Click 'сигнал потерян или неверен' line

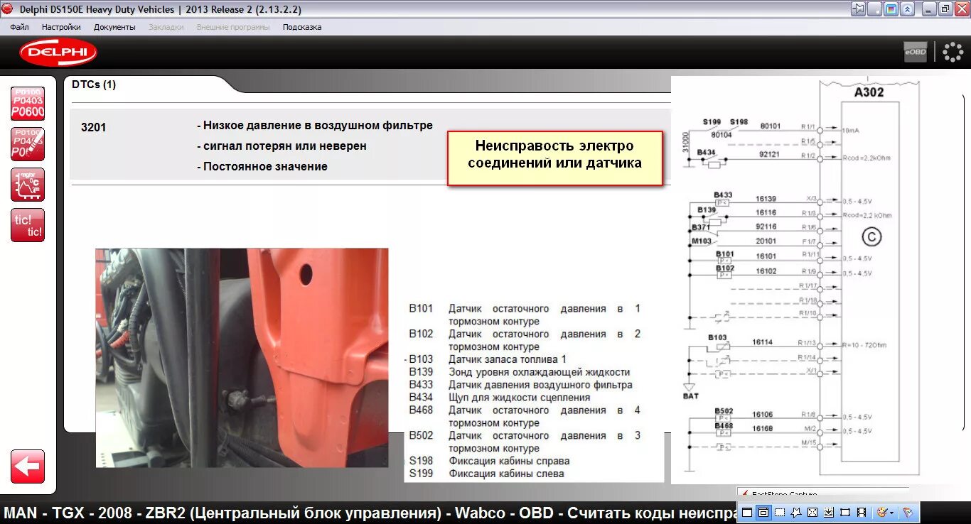pyautogui.click(x=285, y=146)
